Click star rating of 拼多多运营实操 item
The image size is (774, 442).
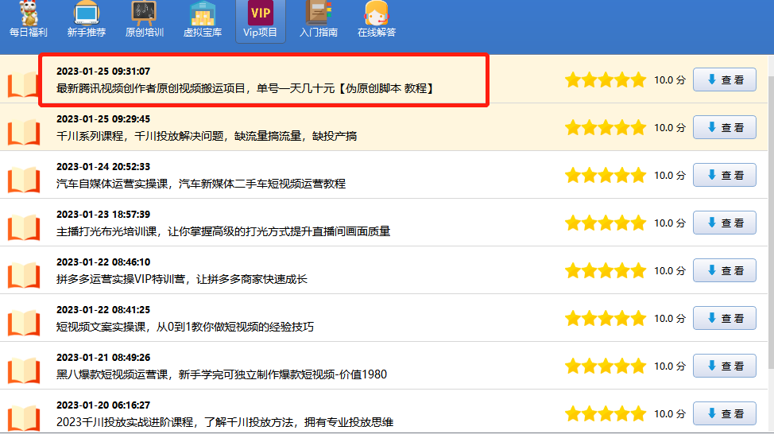(606, 270)
